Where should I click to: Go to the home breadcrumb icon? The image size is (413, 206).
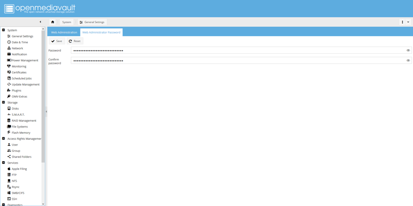tap(53, 22)
